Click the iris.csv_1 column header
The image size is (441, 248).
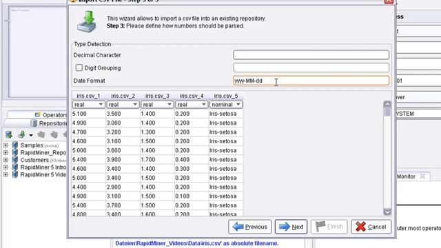pyautogui.click(x=88, y=96)
